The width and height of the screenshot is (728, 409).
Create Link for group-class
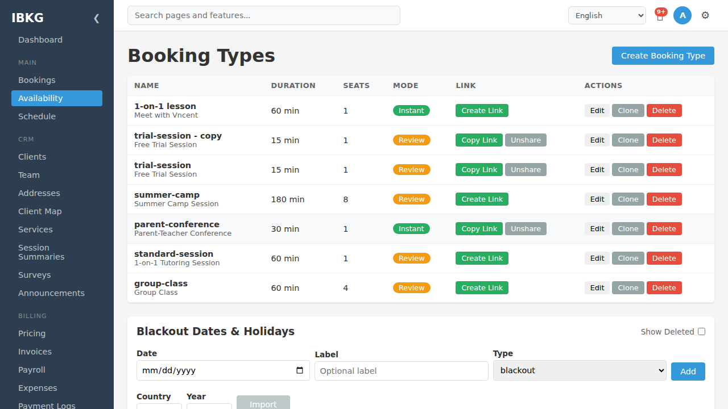482,288
